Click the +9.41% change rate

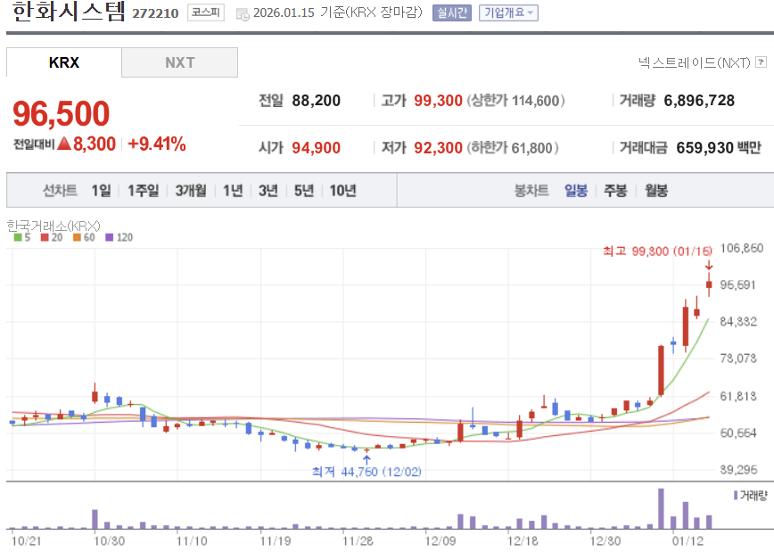pyautogui.click(x=156, y=144)
